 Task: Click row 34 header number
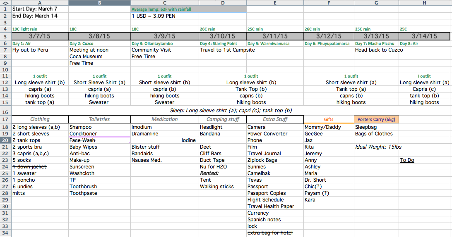click(x=5, y=233)
